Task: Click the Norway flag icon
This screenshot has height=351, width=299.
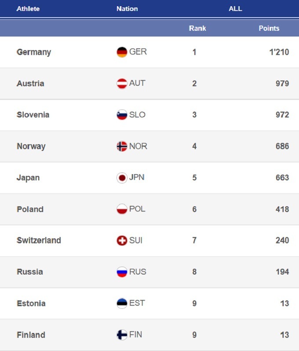Action: pos(122,146)
